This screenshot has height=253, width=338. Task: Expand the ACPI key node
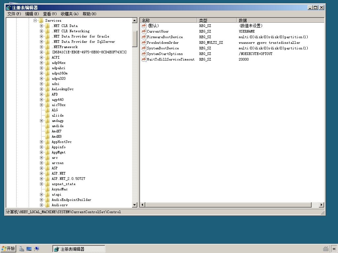coord(41,57)
